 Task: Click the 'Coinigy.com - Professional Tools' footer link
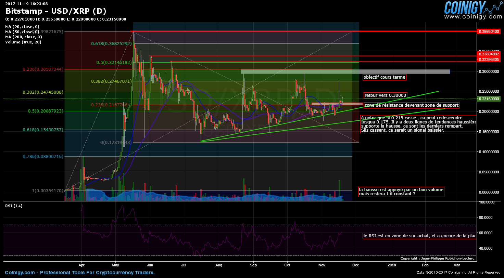click(80, 273)
